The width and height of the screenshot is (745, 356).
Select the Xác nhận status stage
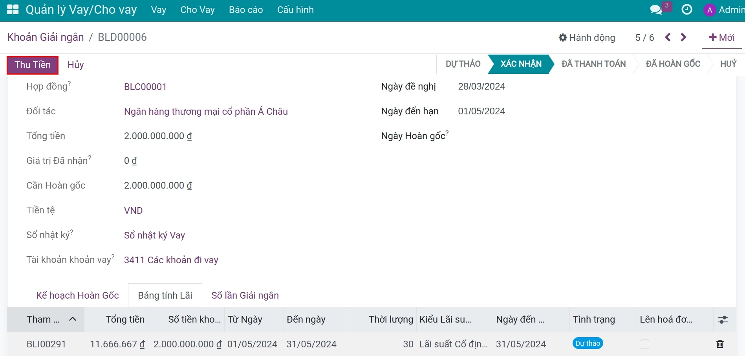521,64
